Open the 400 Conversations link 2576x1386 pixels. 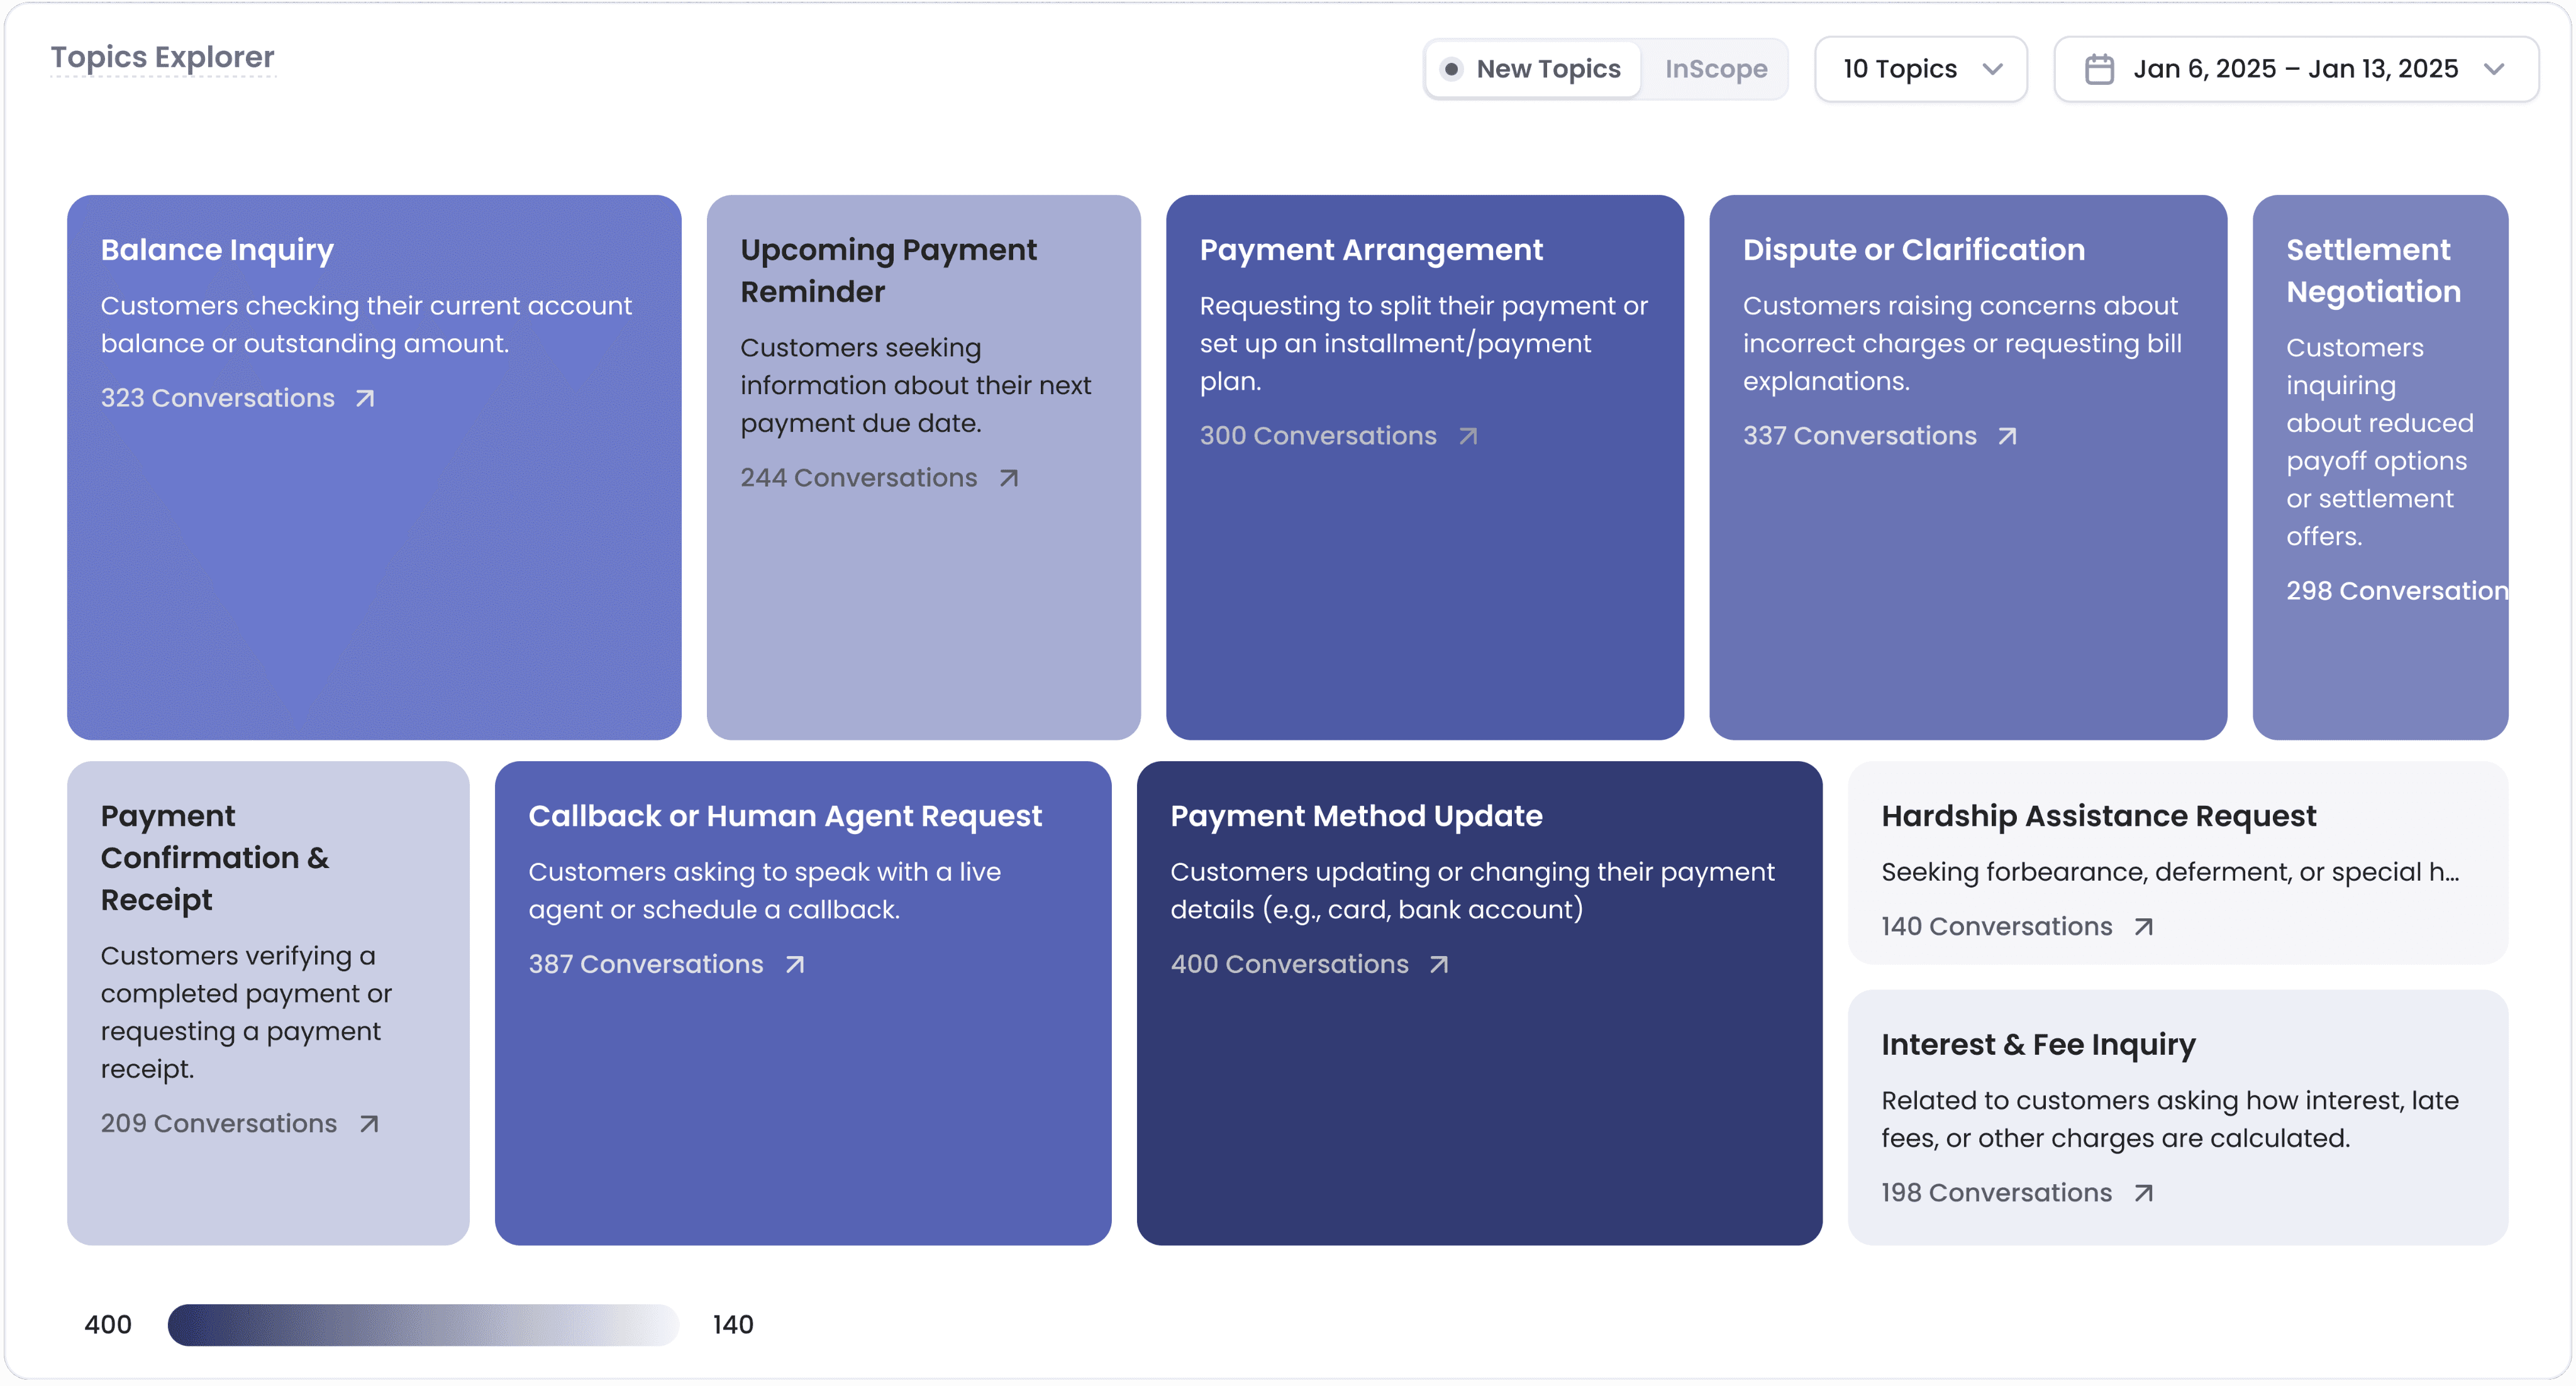coord(1289,965)
